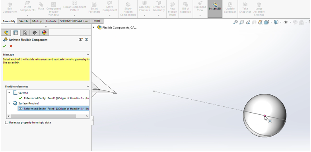Switch to the Sketch tab
The image size is (311, 152).
coord(23,21)
